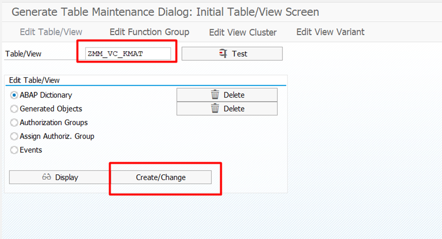Go to Edit View Cluster

(243, 32)
